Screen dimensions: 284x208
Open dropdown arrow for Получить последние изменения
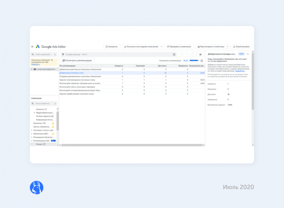point(161,46)
